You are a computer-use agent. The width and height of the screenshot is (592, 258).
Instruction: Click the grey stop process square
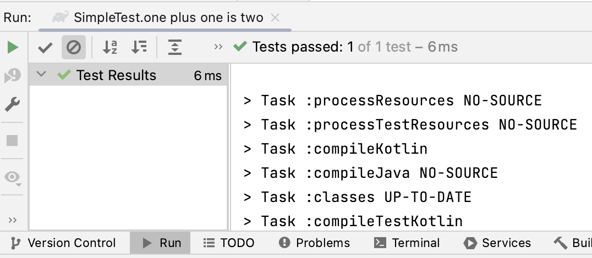click(13, 141)
